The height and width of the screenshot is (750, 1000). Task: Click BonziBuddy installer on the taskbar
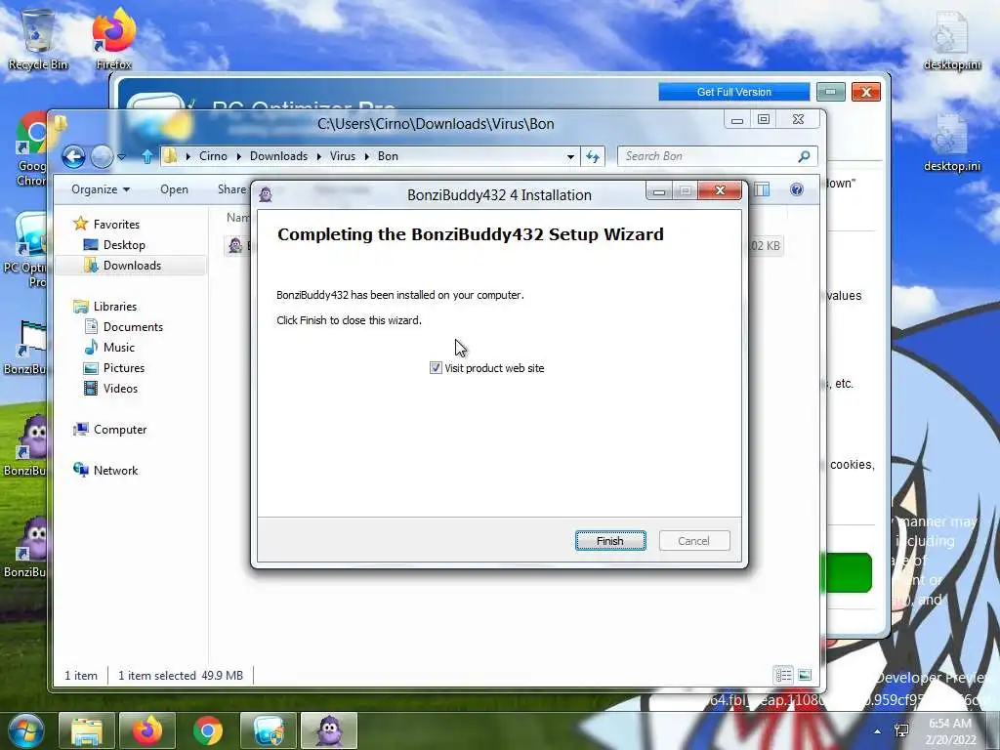pos(329,730)
